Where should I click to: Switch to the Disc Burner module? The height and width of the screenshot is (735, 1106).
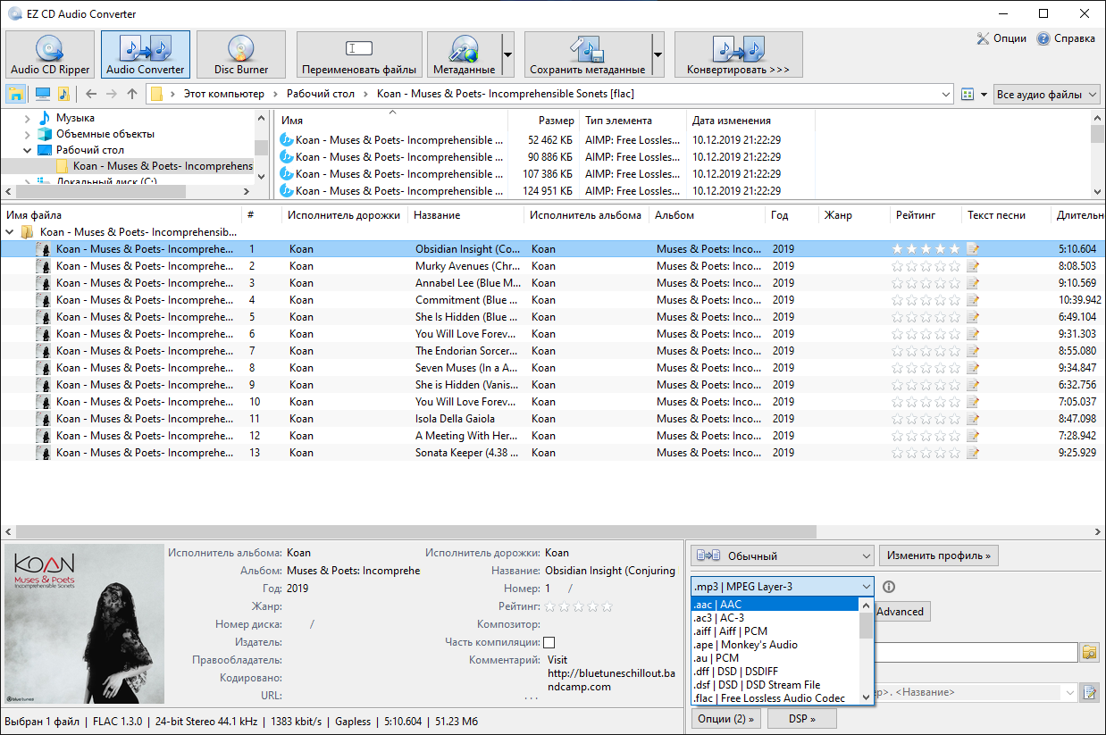tap(241, 54)
